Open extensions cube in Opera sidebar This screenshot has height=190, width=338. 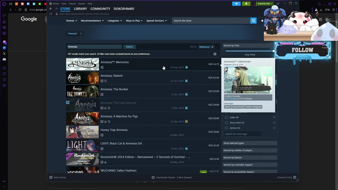coord(4,80)
